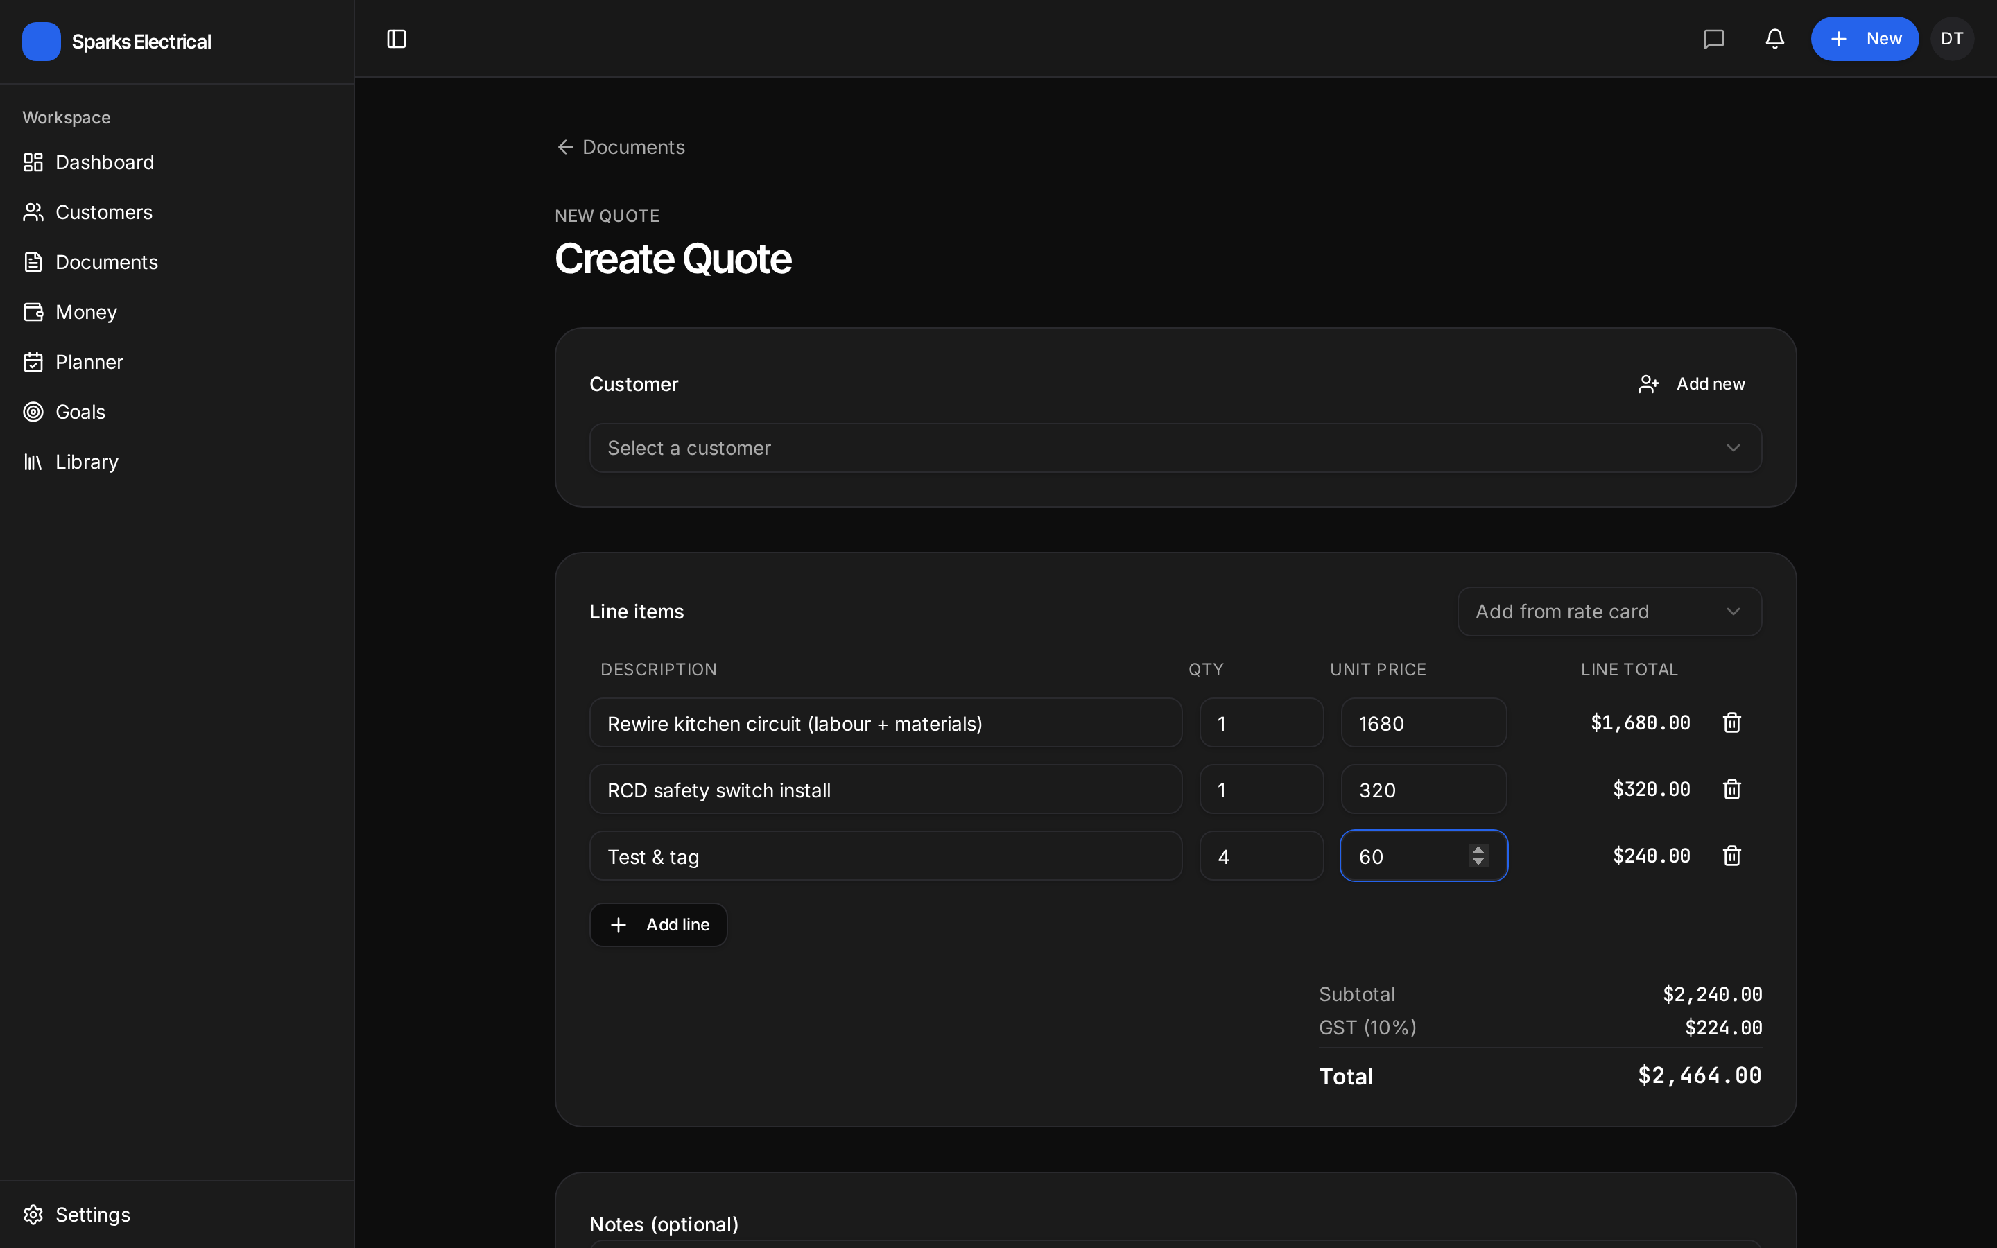This screenshot has width=1997, height=1248.
Task: Expand the customer dropdown chevron
Action: [1733, 448]
